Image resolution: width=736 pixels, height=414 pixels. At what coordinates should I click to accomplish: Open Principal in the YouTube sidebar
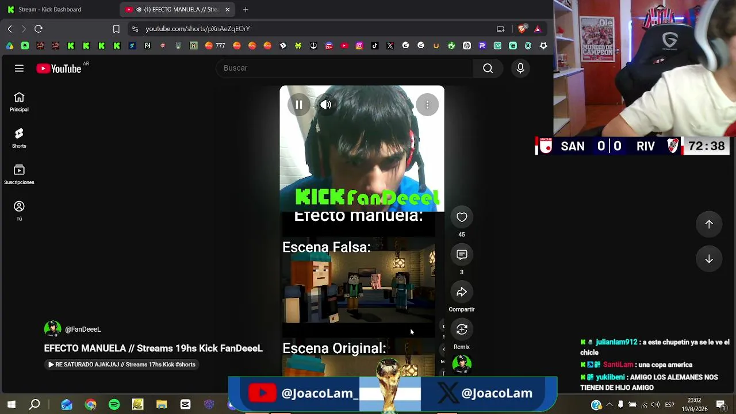[x=19, y=102]
